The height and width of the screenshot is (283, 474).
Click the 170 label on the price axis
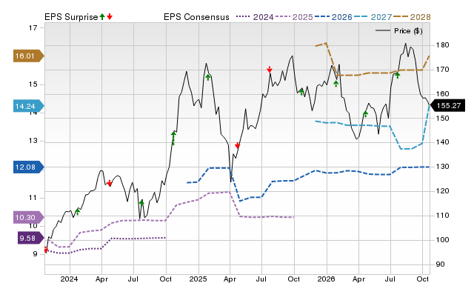point(443,70)
